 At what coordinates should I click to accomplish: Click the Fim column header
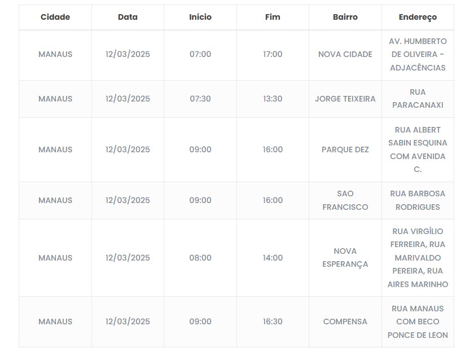tap(273, 17)
